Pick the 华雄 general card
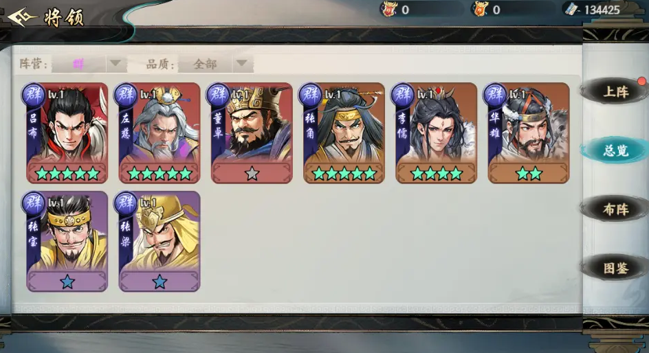The image size is (649, 353). pos(528,133)
